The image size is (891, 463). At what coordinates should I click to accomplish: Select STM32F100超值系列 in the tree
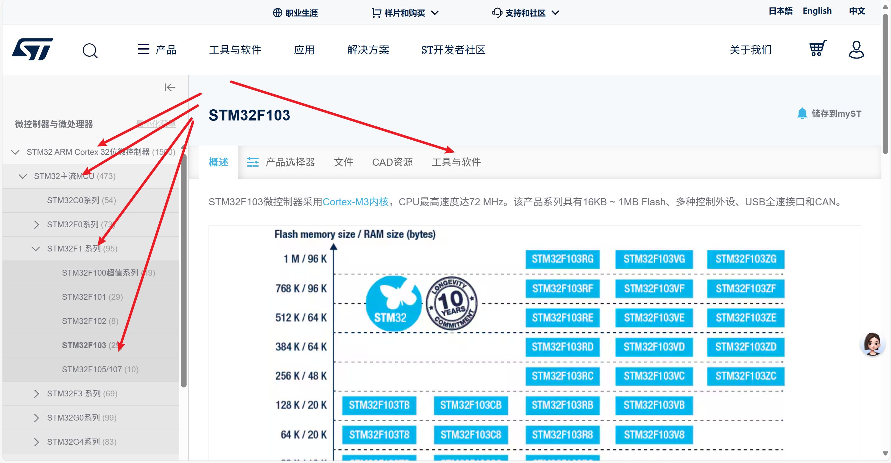pyautogui.click(x=108, y=273)
